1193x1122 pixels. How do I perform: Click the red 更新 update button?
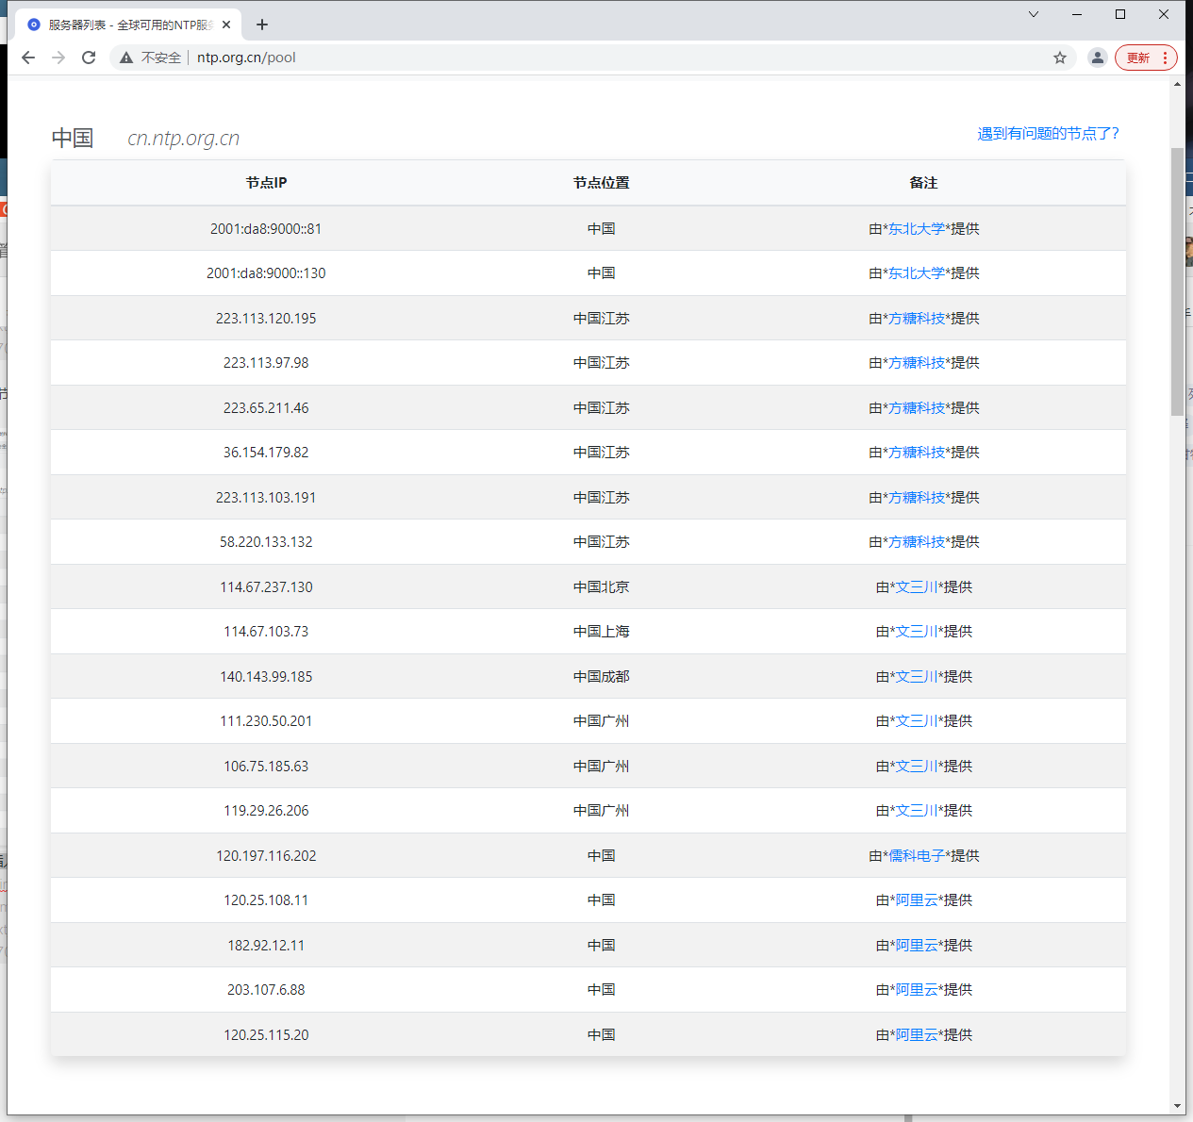click(x=1146, y=58)
